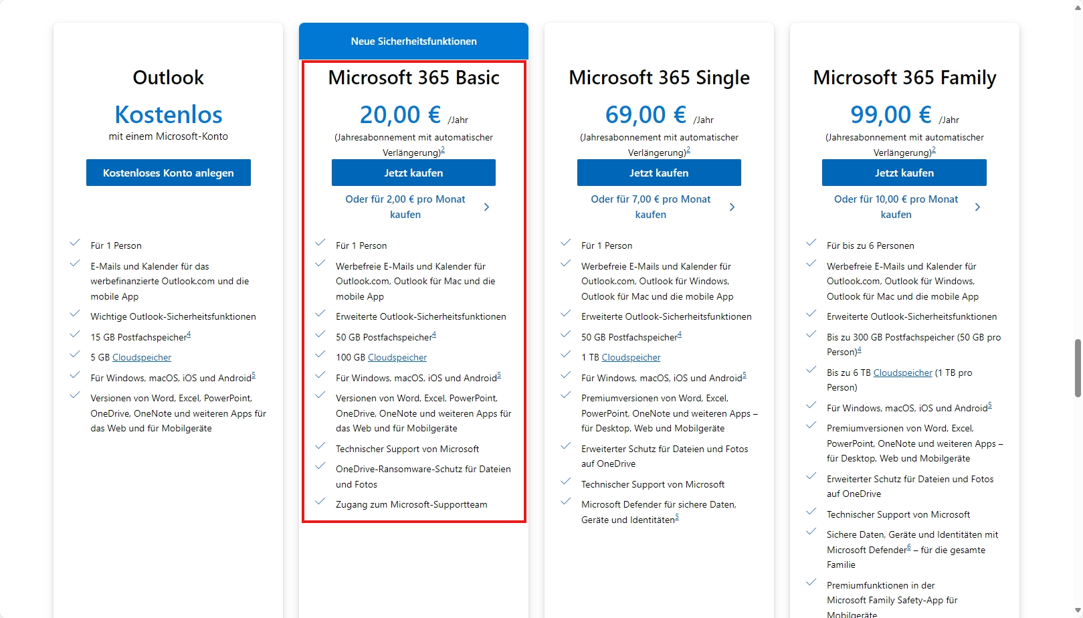Buy Microsoft 365 Family with 'Jetzt kaufen'
The width and height of the screenshot is (1083, 618).
point(904,173)
